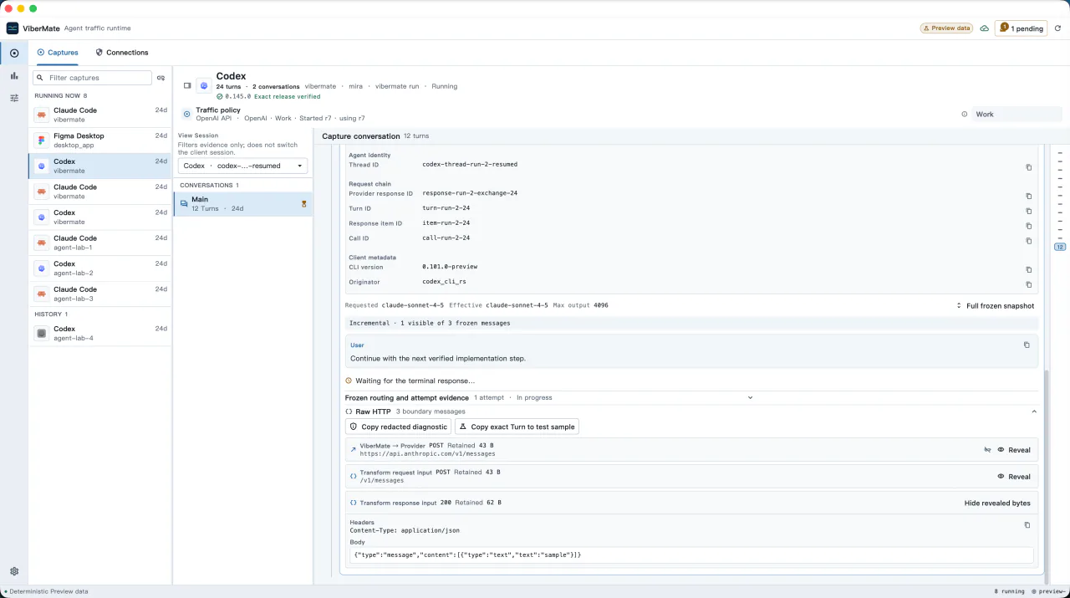
Task: Click the info icon next to Work
Action: pos(965,114)
